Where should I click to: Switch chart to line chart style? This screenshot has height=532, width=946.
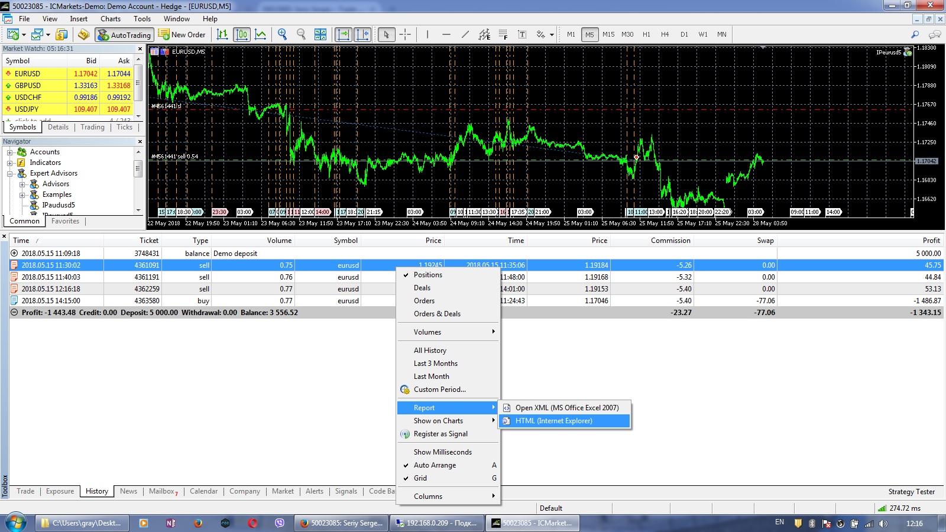tap(260, 34)
